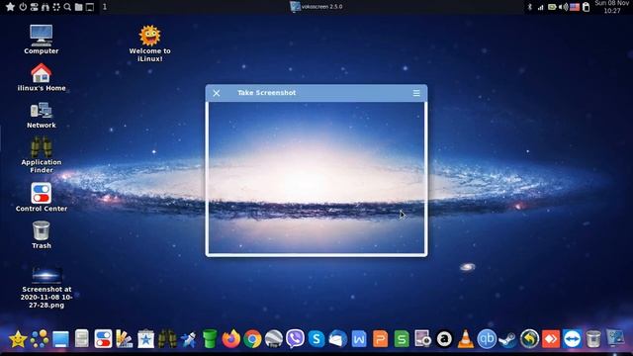Click the smiling star icon in dock

(x=18, y=339)
